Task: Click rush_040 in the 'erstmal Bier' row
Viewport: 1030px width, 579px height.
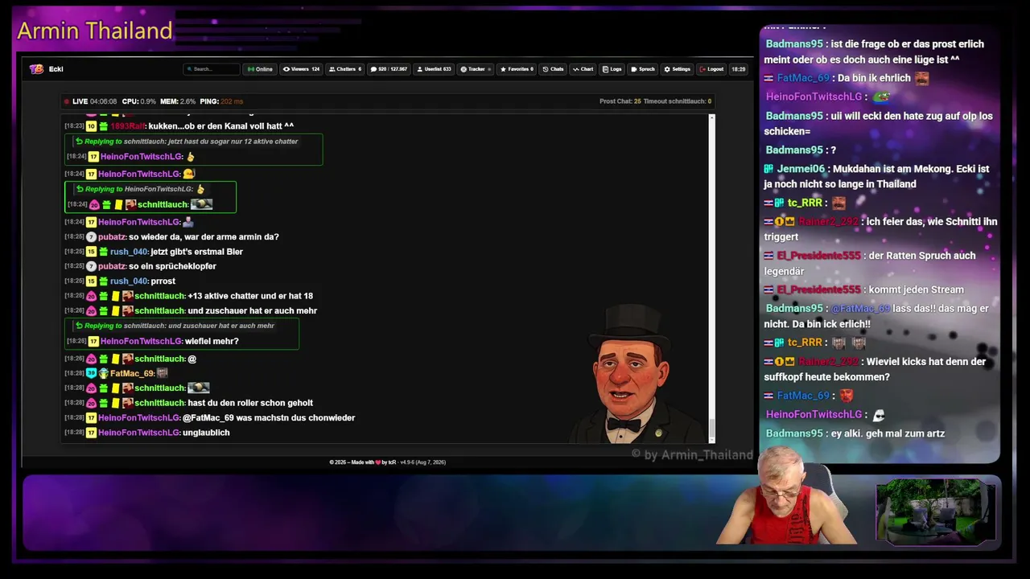Action: tap(129, 252)
